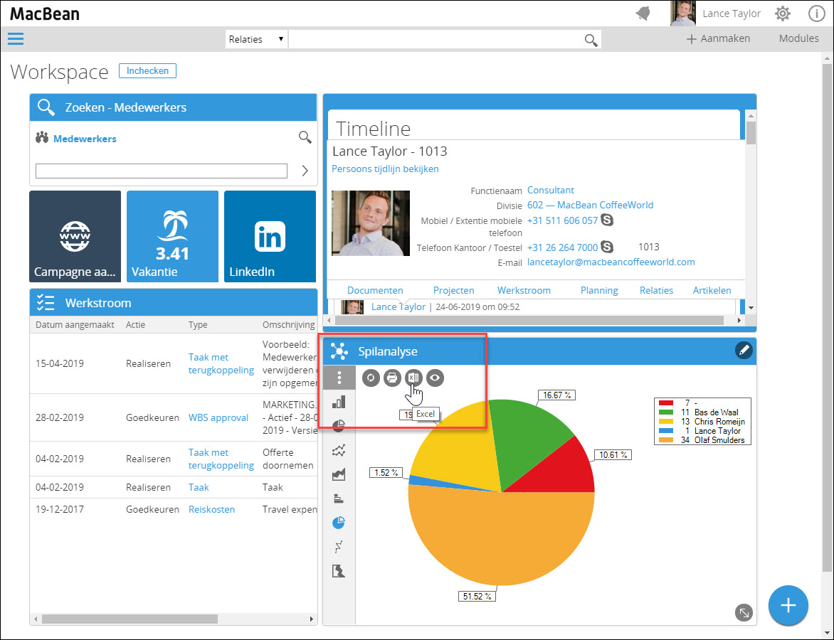Open the Vakantie tile showing 3.41
This screenshot has width=834, height=640.
click(x=172, y=236)
